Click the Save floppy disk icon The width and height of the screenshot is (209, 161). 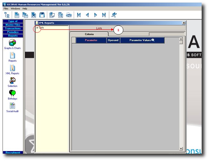(42, 15)
